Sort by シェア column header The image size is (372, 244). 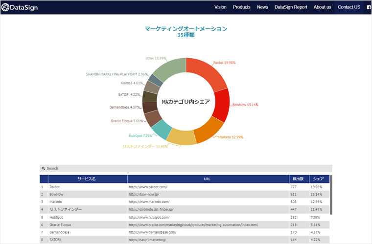[x=318, y=179]
